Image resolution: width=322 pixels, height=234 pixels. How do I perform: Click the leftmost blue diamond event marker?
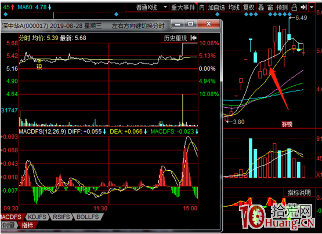point(6,14)
